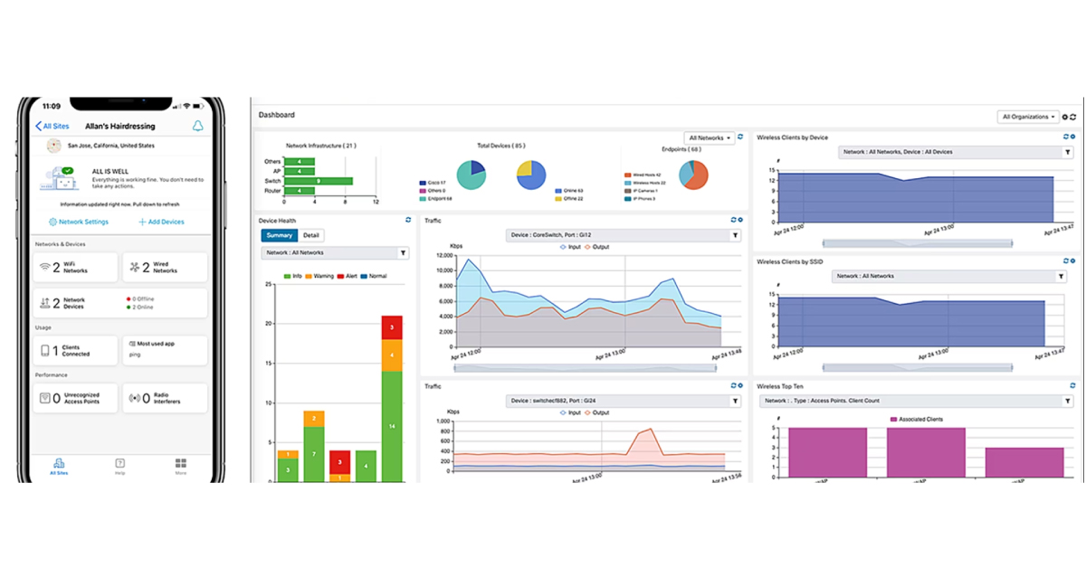Open the Help icon in the phone bottom bar
The width and height of the screenshot is (1086, 568).
pyautogui.click(x=119, y=462)
